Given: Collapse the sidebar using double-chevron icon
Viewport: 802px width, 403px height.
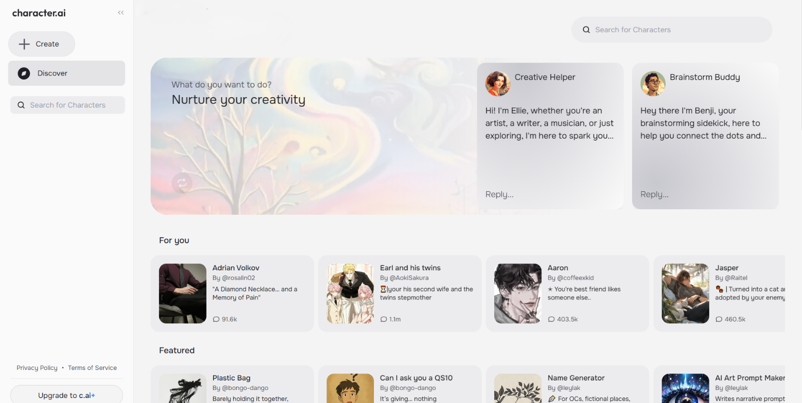Looking at the screenshot, I should point(121,13).
